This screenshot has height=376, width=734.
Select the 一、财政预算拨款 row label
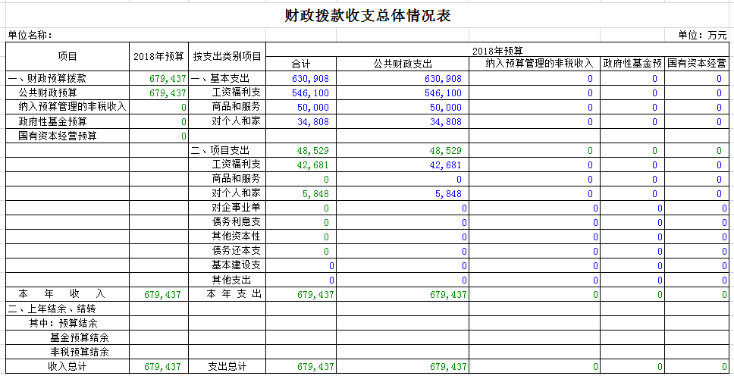47,78
